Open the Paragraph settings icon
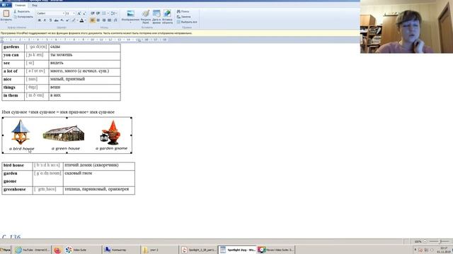The width and height of the screenshot is (453, 254). click(x=115, y=20)
